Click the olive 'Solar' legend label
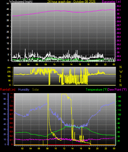Viewport: 128px width, 152px height. (x=35, y=90)
